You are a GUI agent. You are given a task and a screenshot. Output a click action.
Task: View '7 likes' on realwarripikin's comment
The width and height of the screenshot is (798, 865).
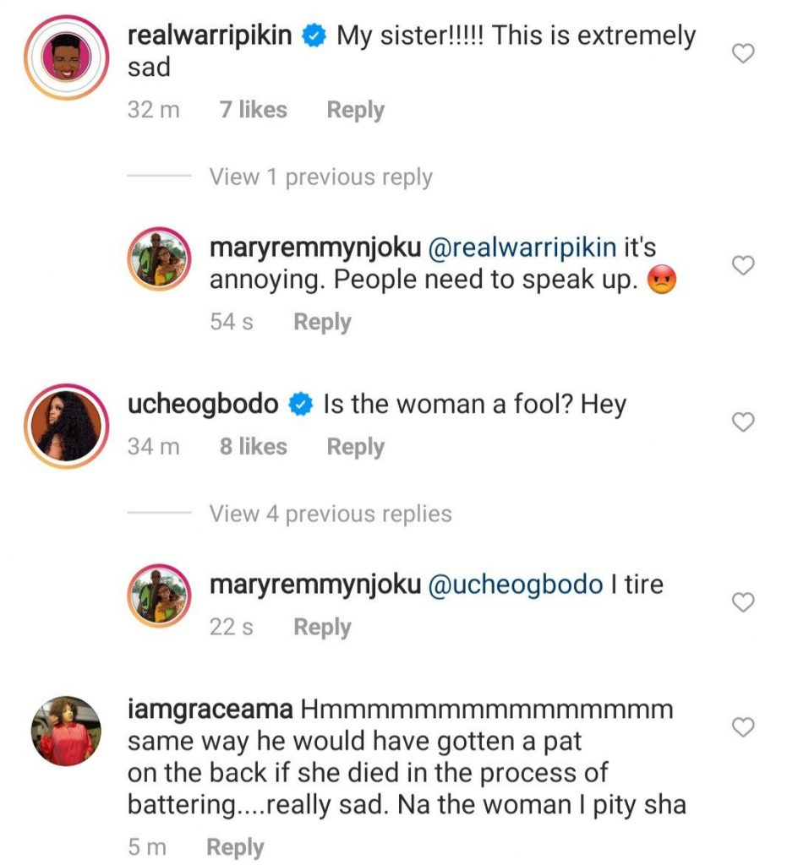[253, 110]
